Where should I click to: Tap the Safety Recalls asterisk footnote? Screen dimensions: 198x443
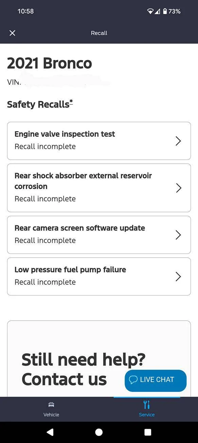tap(71, 100)
